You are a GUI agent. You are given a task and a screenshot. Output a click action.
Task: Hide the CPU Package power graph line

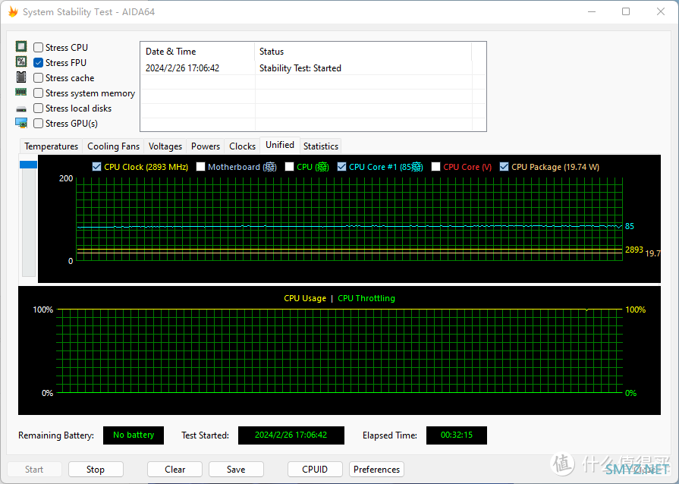coord(504,167)
